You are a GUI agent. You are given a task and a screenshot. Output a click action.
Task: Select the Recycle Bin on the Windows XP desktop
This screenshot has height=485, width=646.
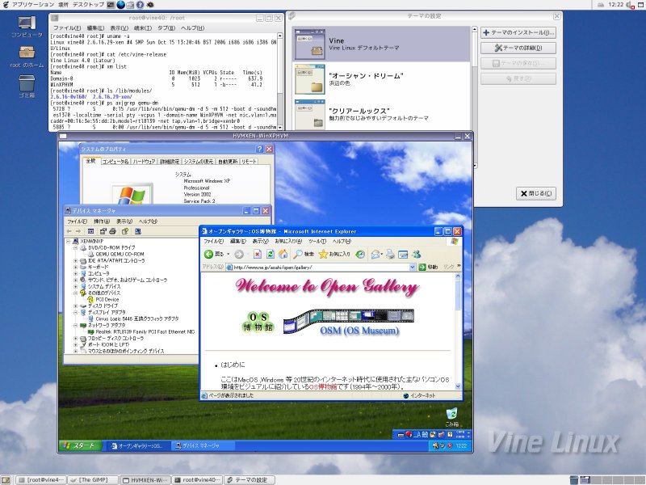click(452, 416)
